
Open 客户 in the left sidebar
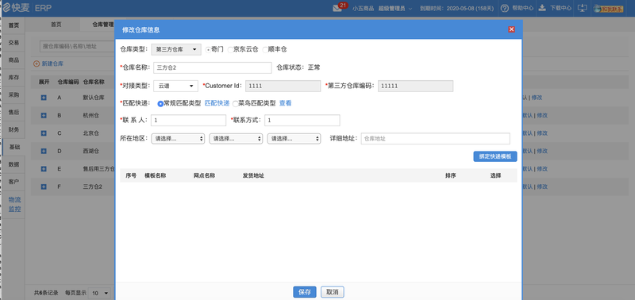pos(13,182)
